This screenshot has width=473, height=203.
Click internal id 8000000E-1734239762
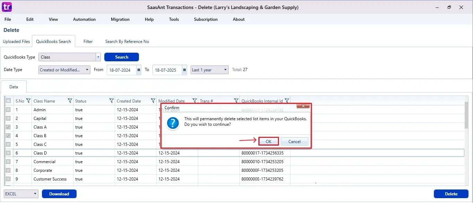coord(262,179)
